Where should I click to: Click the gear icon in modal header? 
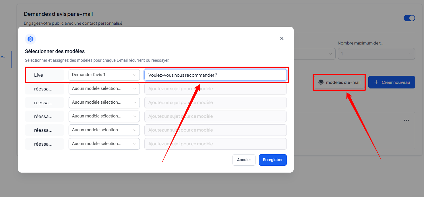click(30, 39)
